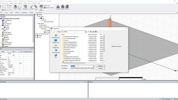Click the up one level folder icon
The width and height of the screenshot is (178, 100).
91,32
